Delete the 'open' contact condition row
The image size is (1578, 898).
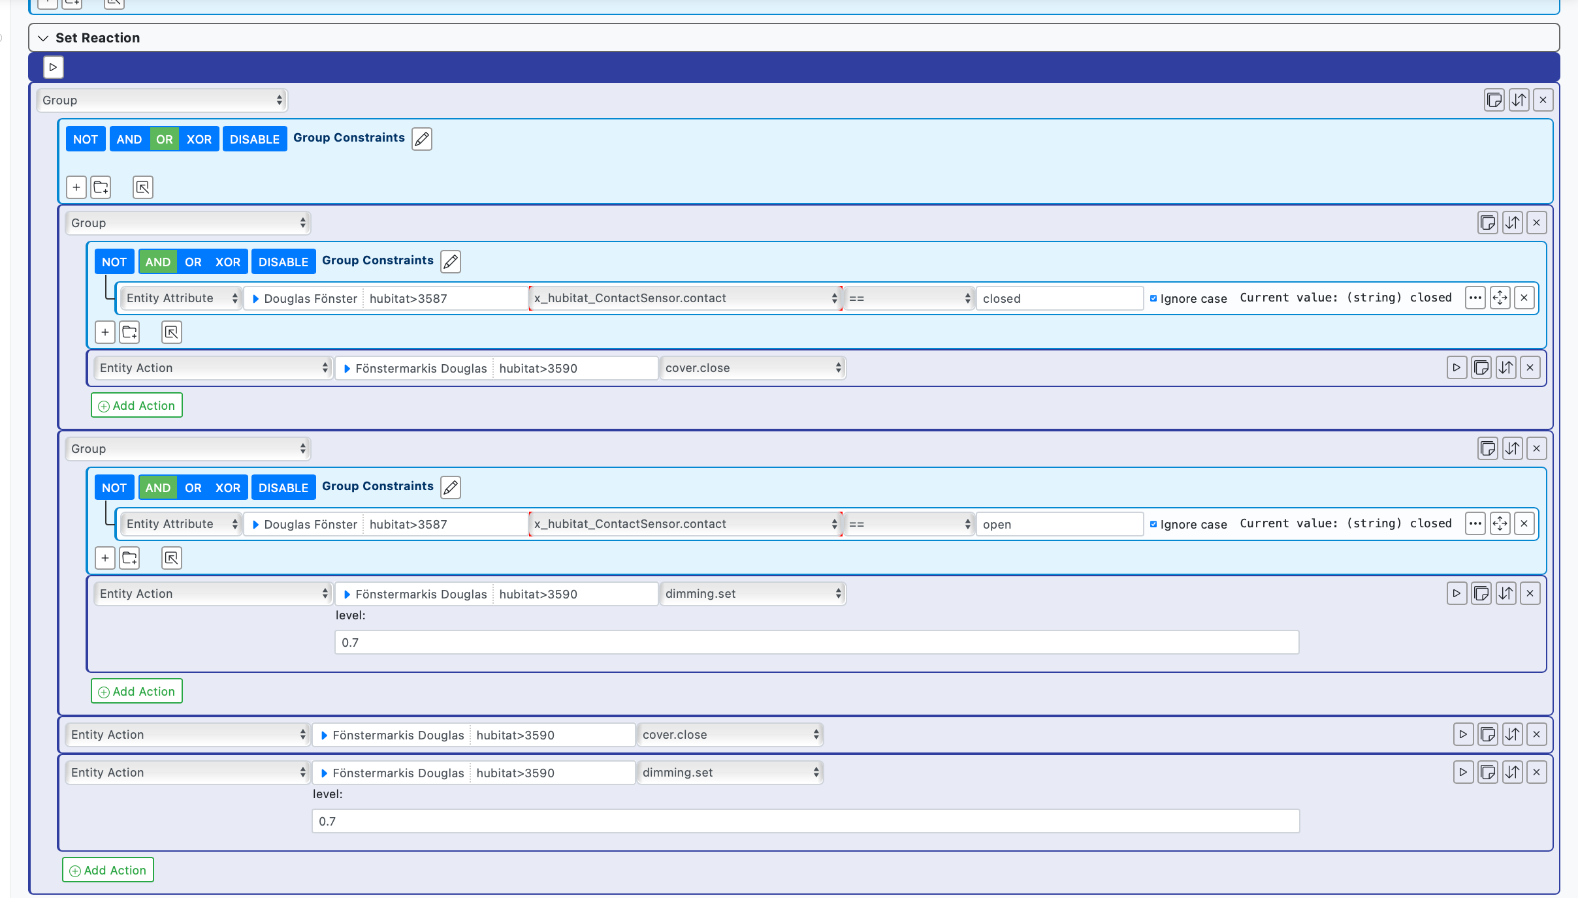(x=1524, y=523)
